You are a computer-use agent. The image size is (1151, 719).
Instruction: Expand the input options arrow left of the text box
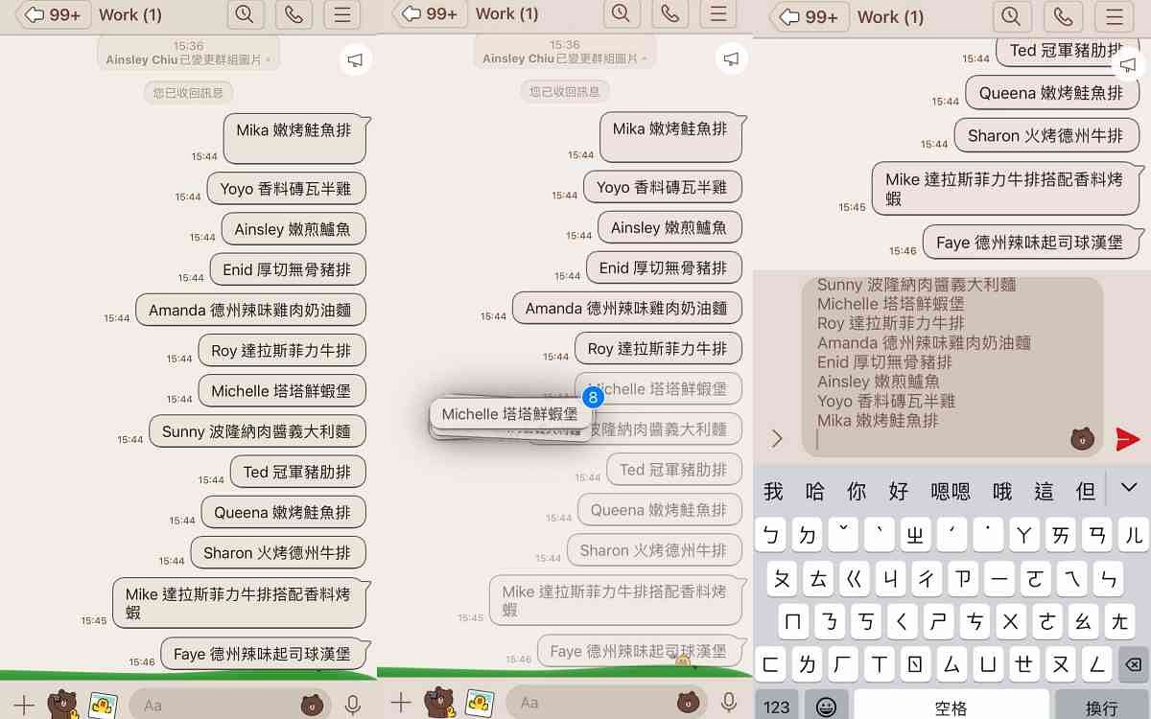(777, 439)
